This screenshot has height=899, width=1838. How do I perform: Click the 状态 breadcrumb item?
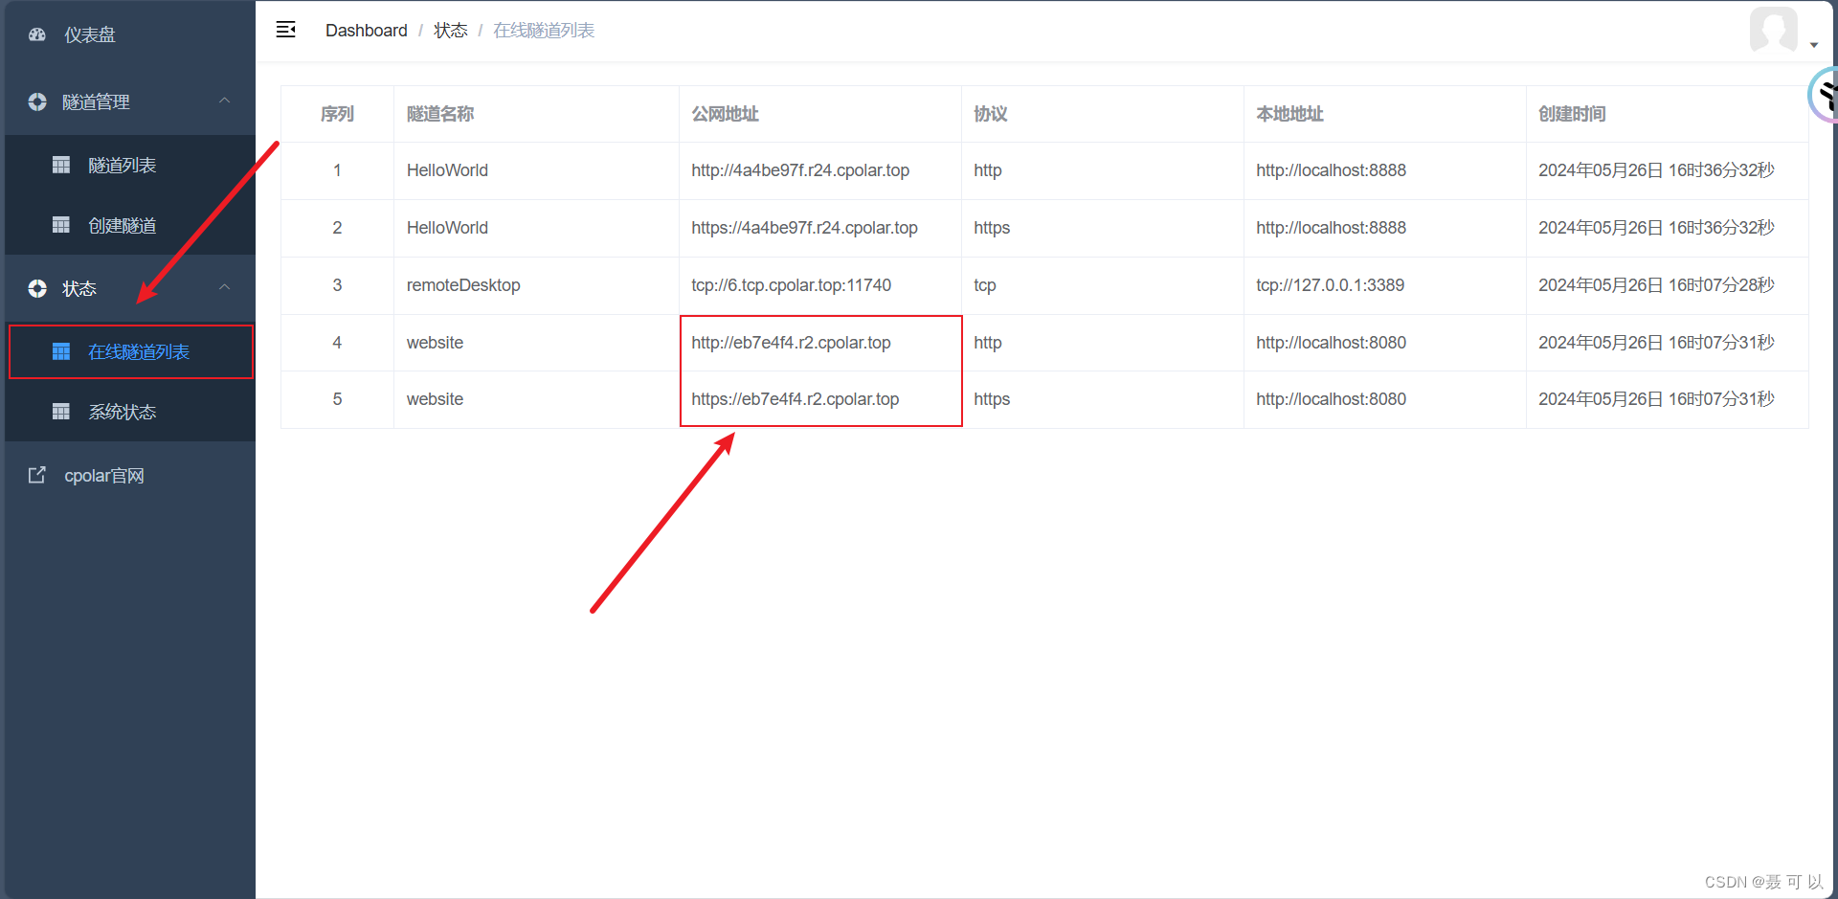(450, 31)
